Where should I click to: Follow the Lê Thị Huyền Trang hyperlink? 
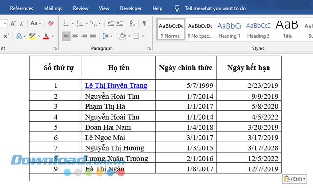point(116,85)
